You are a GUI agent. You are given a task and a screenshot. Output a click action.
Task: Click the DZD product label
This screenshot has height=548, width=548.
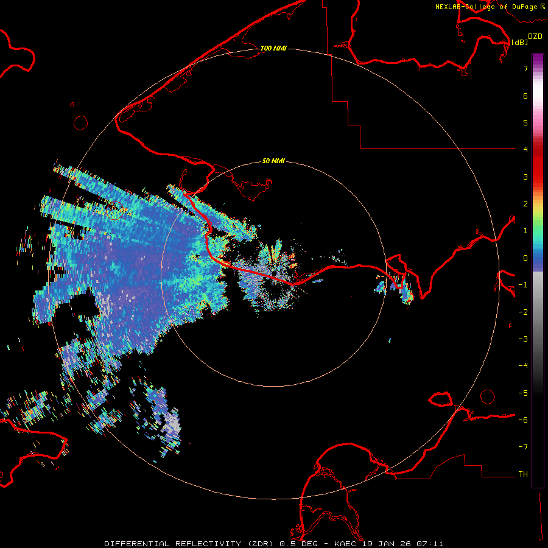pyautogui.click(x=535, y=37)
